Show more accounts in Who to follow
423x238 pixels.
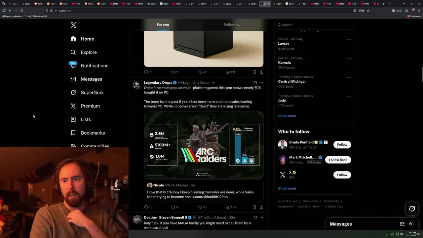[x=287, y=188]
